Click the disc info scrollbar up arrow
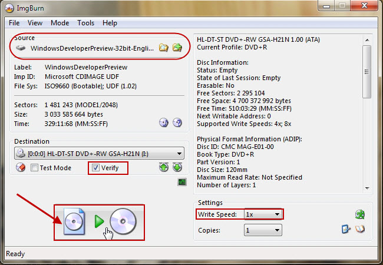The height and width of the screenshot is (265, 383). pos(367,40)
